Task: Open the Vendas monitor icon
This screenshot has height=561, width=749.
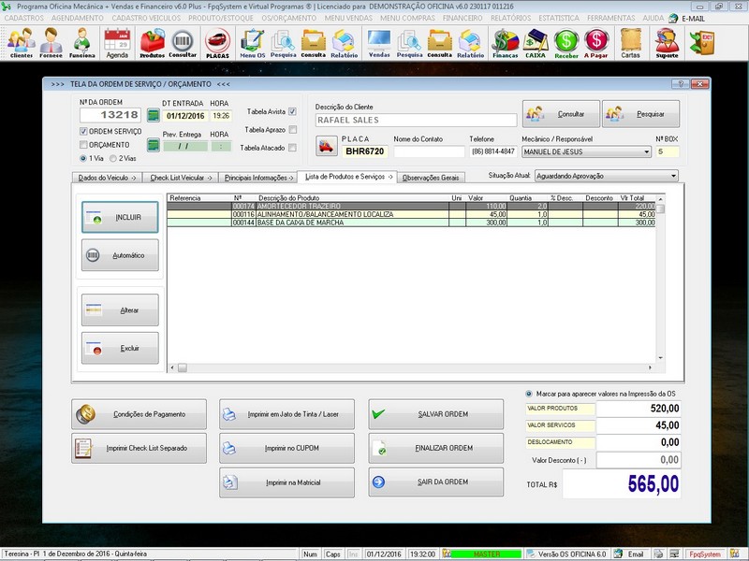Action: click(379, 42)
